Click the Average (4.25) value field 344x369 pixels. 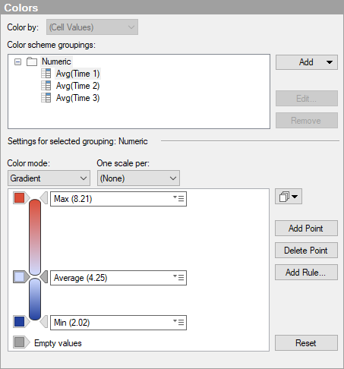click(x=118, y=278)
